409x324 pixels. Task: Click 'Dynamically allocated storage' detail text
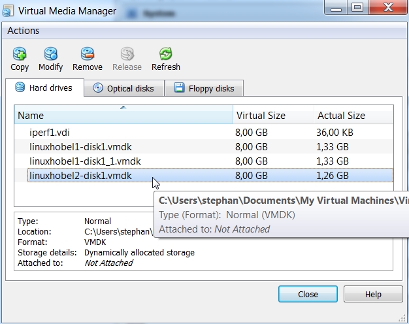[139, 253]
